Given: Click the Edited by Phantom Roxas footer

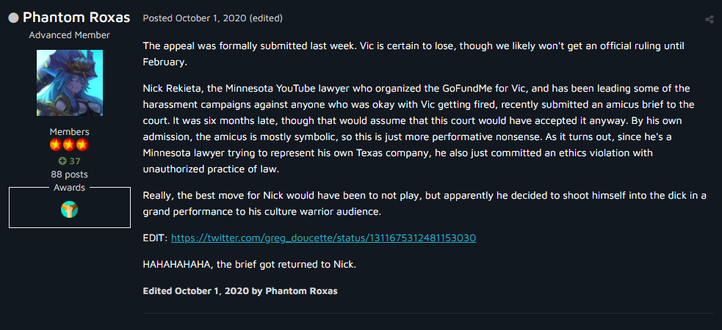Looking at the screenshot, I should (240, 291).
